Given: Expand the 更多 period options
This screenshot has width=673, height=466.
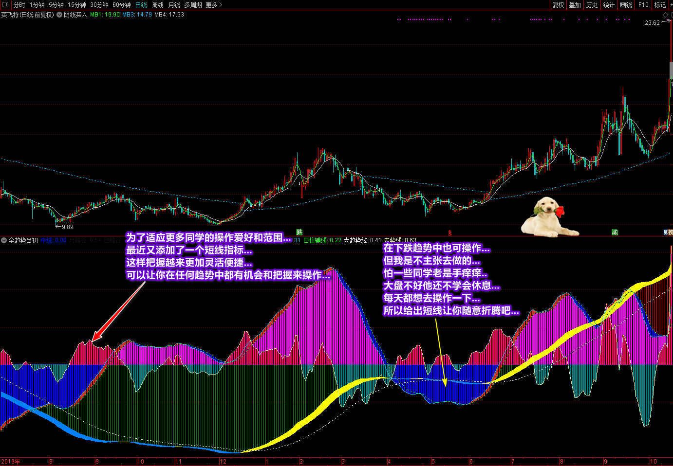Looking at the screenshot, I should [x=214, y=5].
